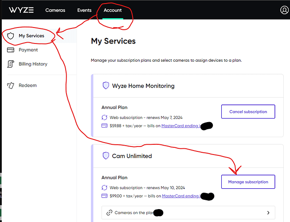
Task: Click the Payment card icon in sidebar
Action: tap(11, 50)
